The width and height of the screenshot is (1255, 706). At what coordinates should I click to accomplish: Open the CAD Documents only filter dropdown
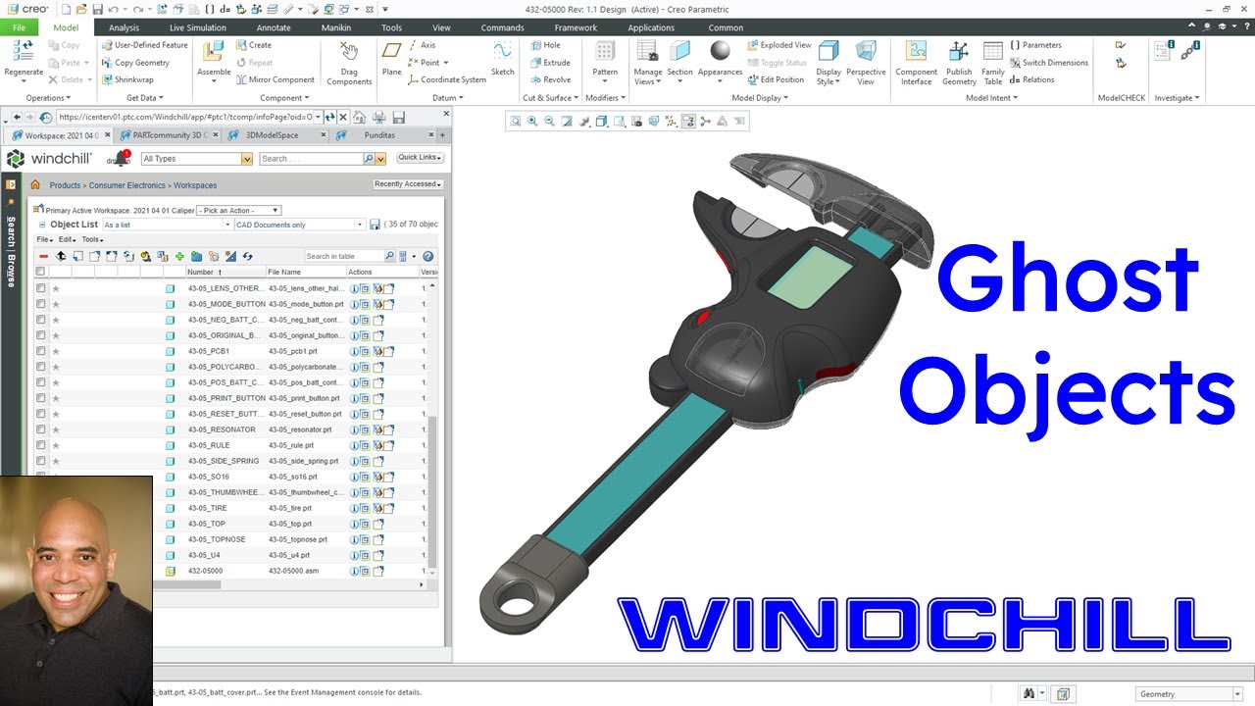click(x=300, y=225)
